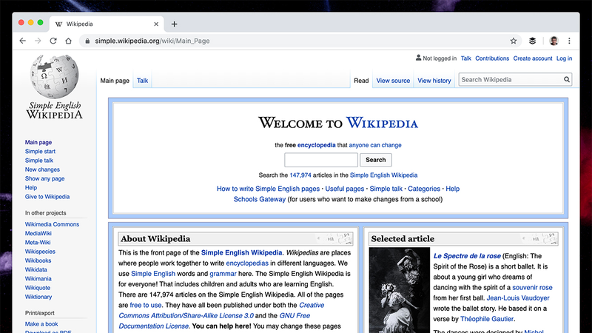Open the View history tab

pyautogui.click(x=434, y=81)
